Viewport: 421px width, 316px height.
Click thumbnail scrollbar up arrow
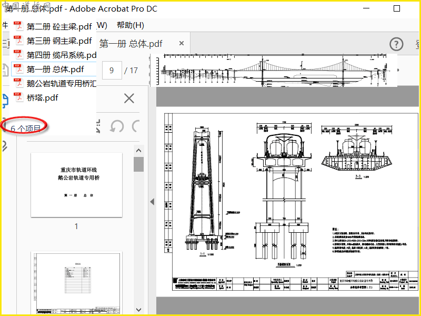coord(138,151)
